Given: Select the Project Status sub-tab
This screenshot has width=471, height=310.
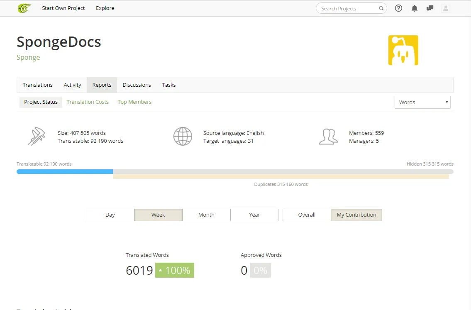Looking at the screenshot, I should tap(41, 102).
